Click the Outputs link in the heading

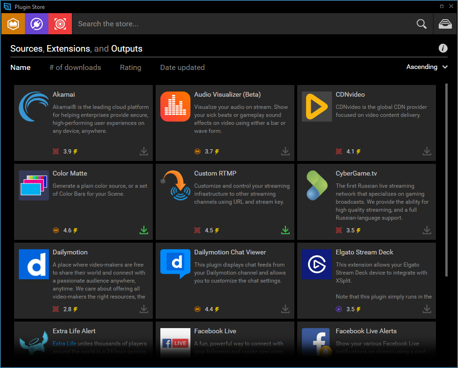(127, 48)
